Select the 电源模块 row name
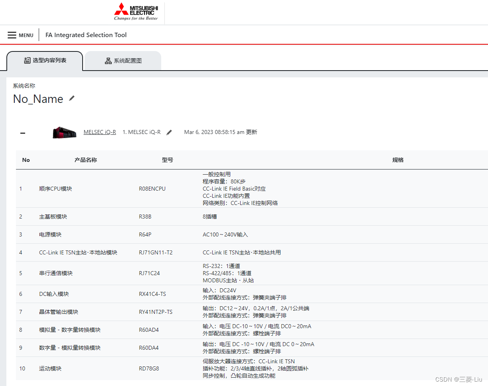 tap(50, 234)
